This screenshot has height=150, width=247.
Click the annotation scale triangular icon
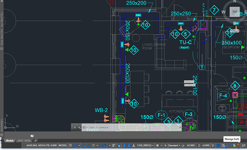[x=133, y=145]
